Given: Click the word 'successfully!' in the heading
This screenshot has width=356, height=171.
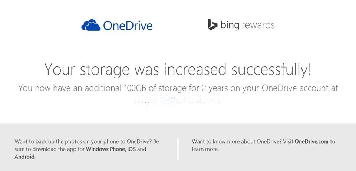Looking at the screenshot, I should click(x=271, y=69).
